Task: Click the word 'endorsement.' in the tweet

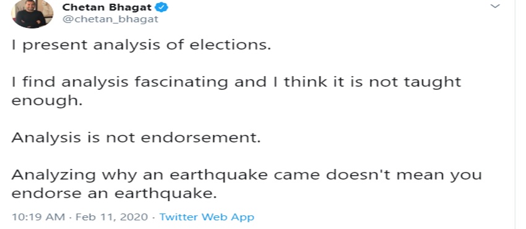Action: pyautogui.click(x=200, y=138)
